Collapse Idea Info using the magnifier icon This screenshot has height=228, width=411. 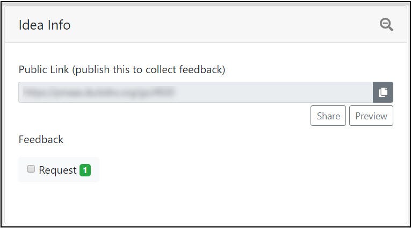[x=386, y=25]
